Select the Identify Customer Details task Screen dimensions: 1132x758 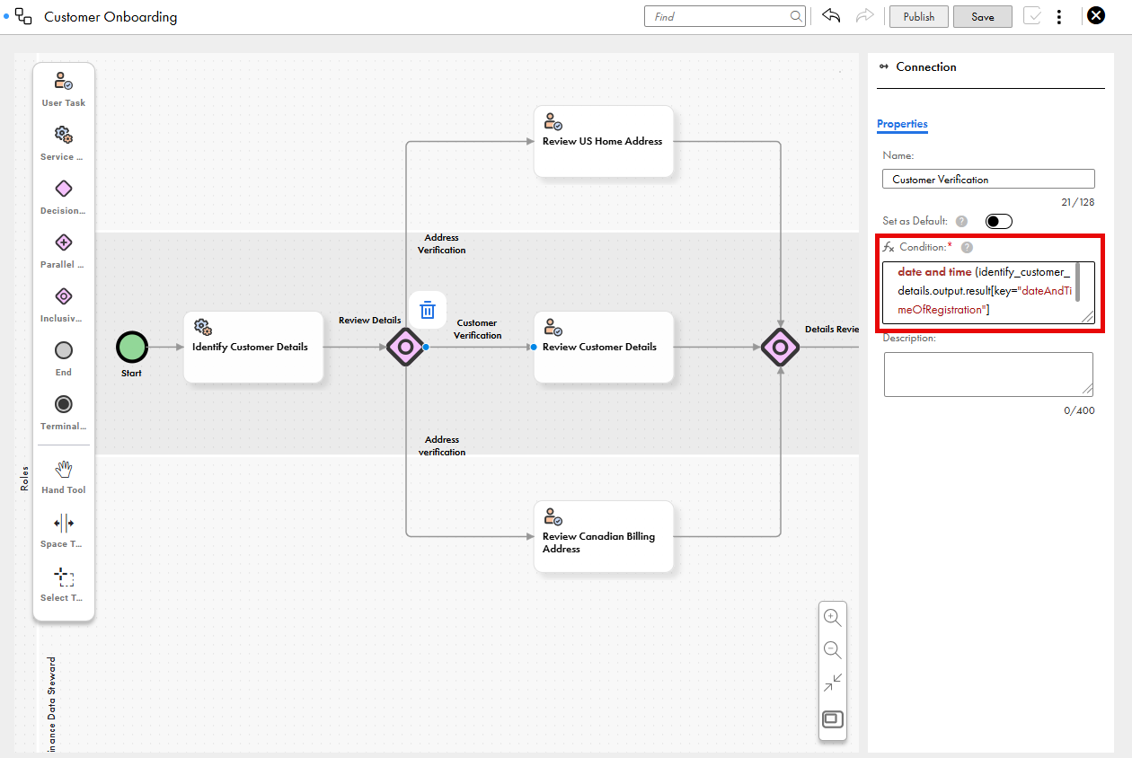253,347
